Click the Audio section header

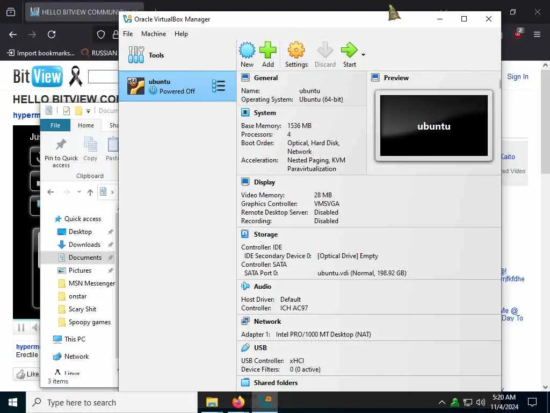pos(262,287)
